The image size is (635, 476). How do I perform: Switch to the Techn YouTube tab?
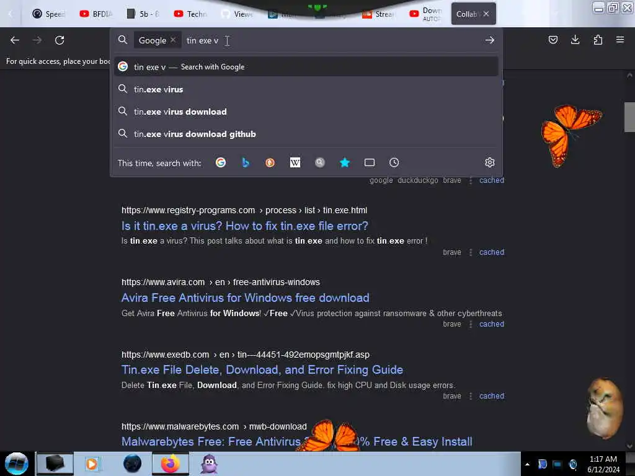[x=190, y=14]
